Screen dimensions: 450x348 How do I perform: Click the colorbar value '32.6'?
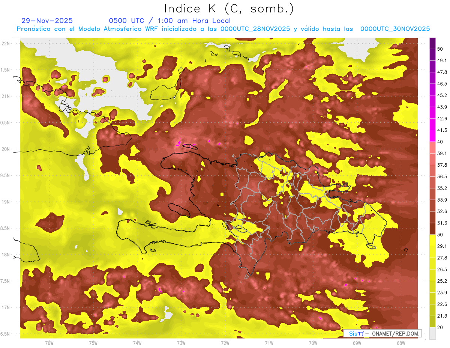442,211
